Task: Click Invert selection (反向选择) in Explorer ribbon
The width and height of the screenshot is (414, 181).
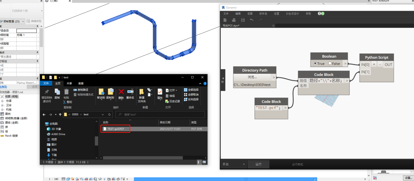Action: (191, 99)
